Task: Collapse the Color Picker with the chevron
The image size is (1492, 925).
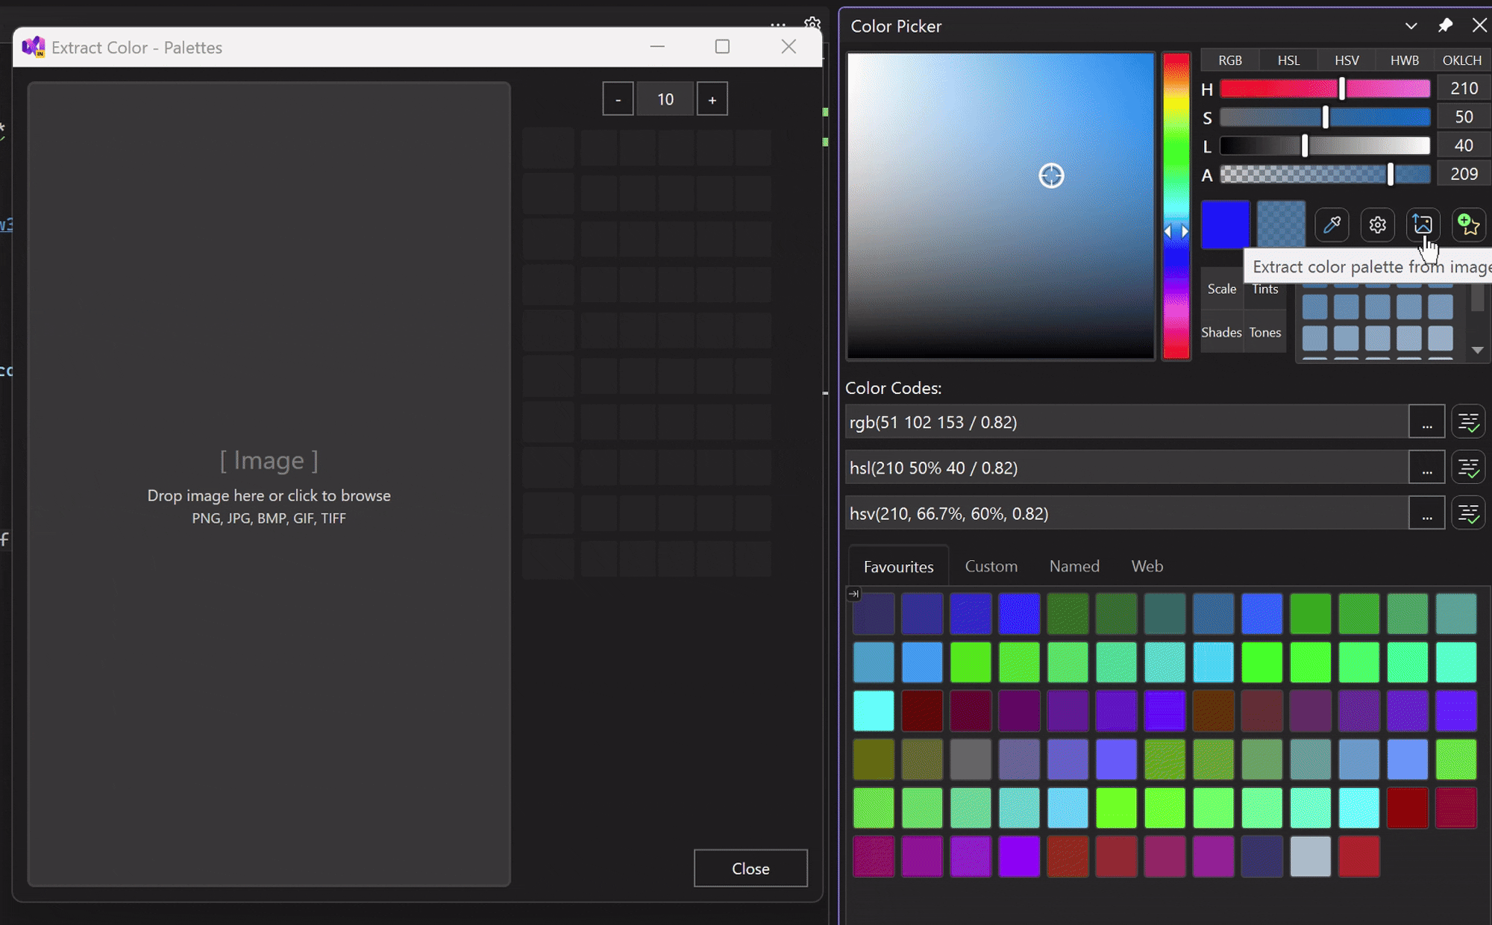Action: tap(1411, 25)
